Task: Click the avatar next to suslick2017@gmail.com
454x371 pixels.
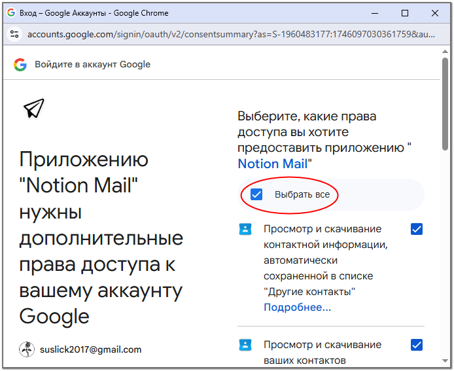Action: point(27,349)
